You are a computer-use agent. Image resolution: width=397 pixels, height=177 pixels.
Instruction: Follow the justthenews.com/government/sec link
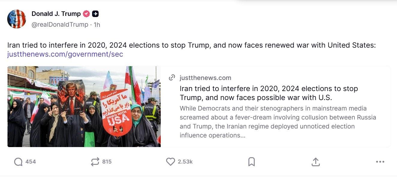65,54
